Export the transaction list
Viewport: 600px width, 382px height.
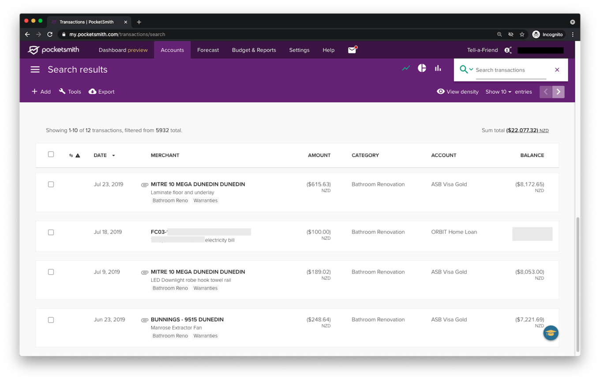[101, 92]
